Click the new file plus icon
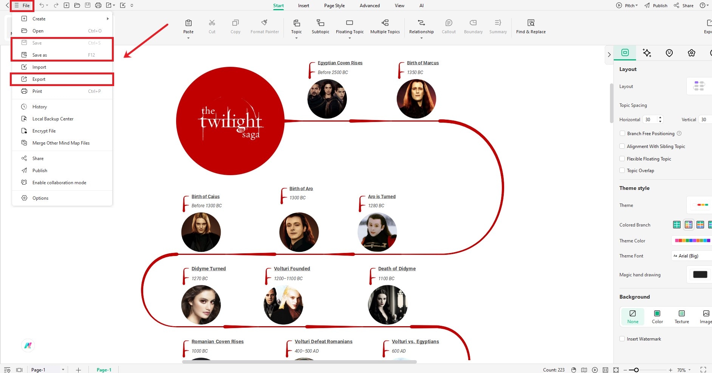Image resolution: width=712 pixels, height=373 pixels. 67,5
